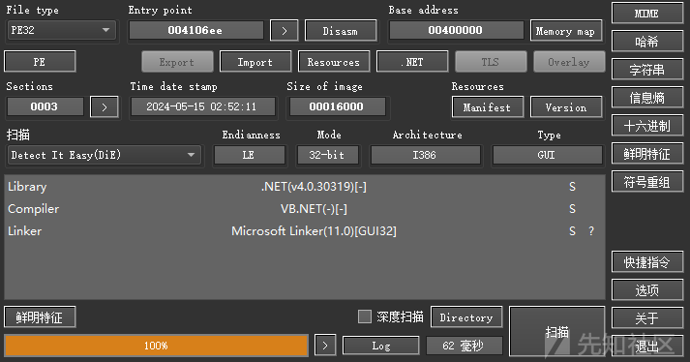
Task: Click the Directory button
Action: click(466, 317)
